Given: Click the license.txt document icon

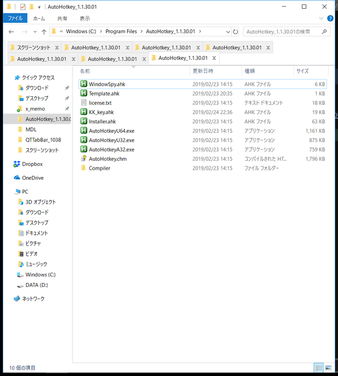Looking at the screenshot, I should pyautogui.click(x=83, y=103).
